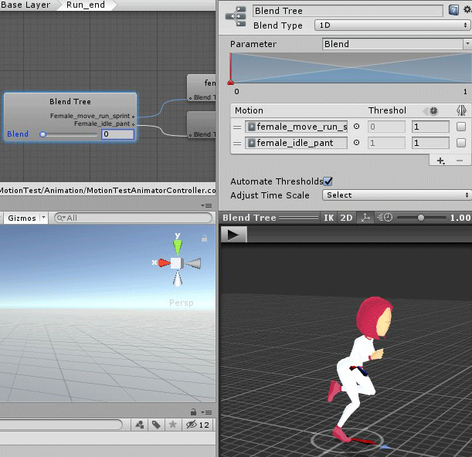Enable mirror for female_idle_pant motion
Viewport: 472px width, 457px height.
pyautogui.click(x=461, y=143)
